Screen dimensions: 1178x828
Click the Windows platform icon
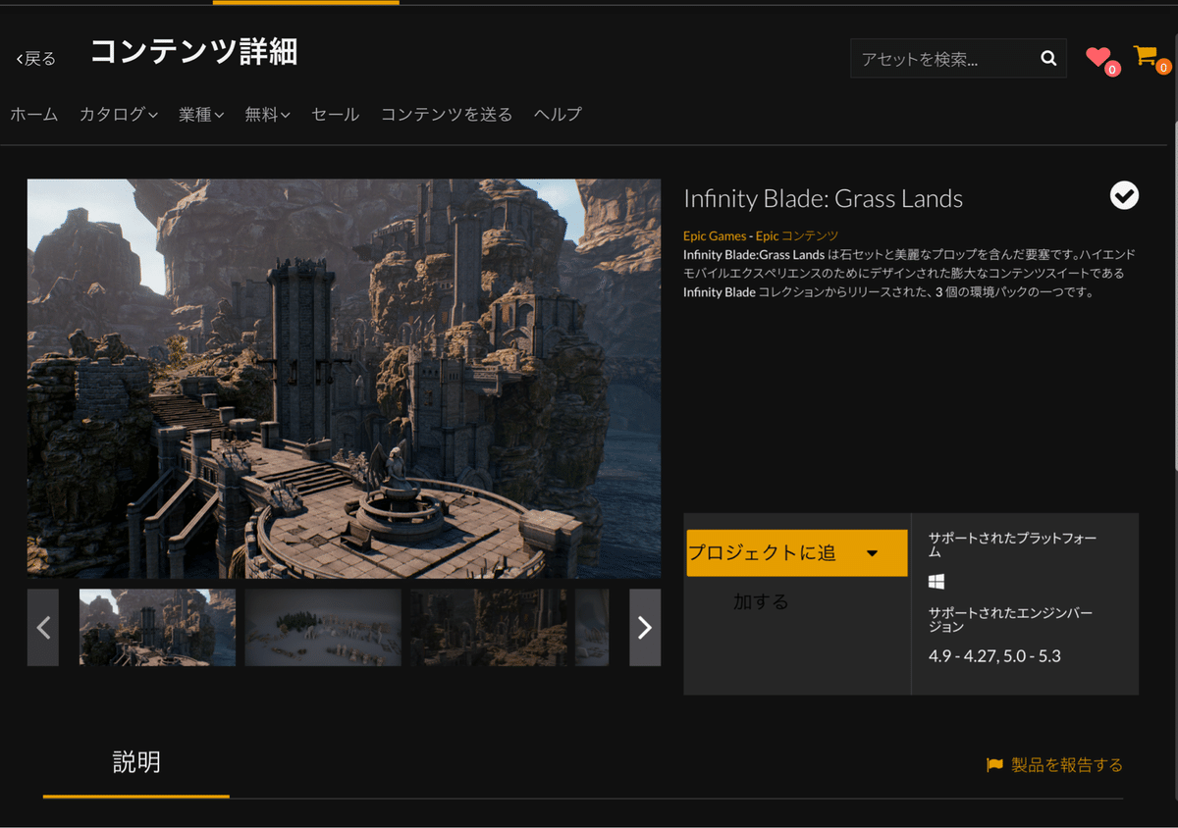pyautogui.click(x=935, y=581)
